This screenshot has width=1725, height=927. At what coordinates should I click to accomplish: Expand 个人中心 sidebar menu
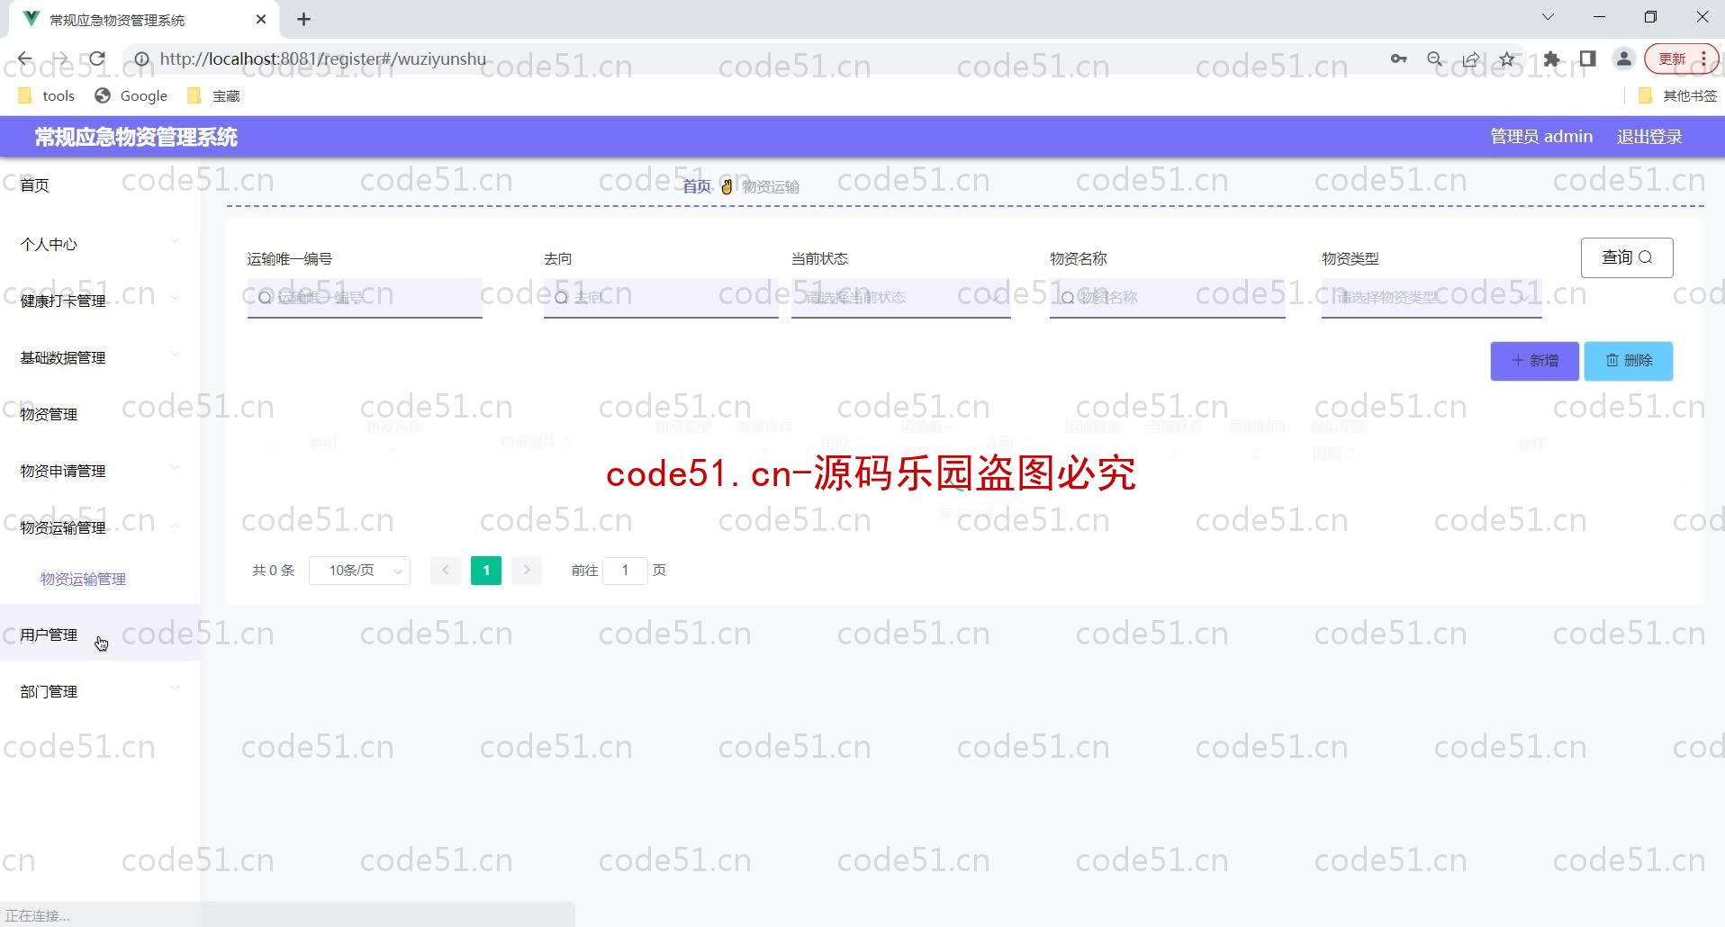[100, 244]
